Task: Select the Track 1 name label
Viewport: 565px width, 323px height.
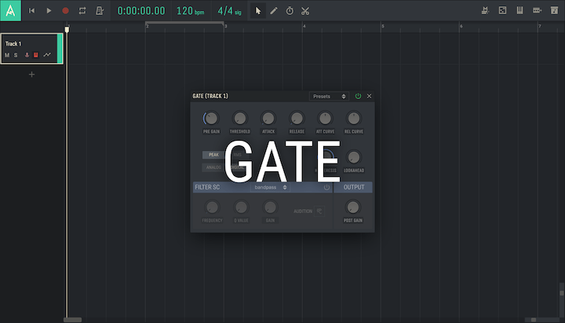Action: pyautogui.click(x=13, y=44)
